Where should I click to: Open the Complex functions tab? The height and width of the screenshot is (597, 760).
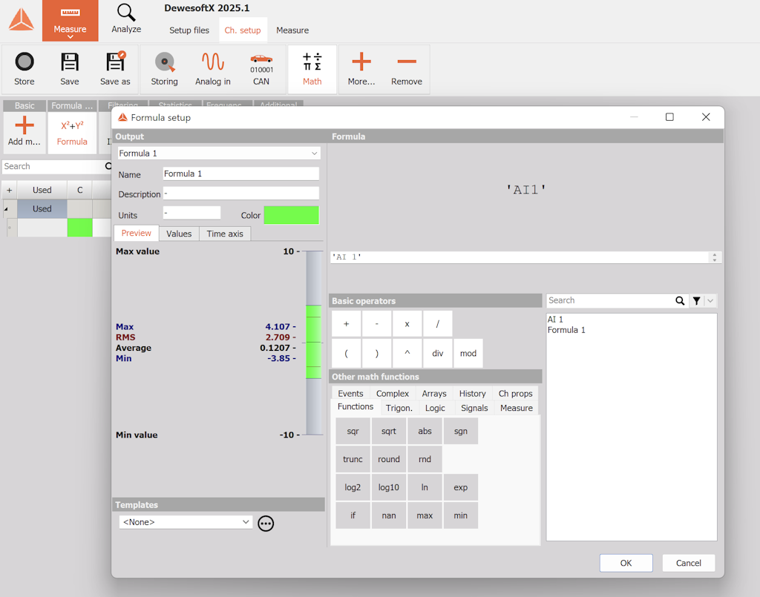[392, 394]
